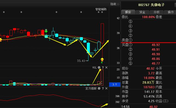Select buy level ⑤ price 40.77
This screenshot has width=176, height=108.
pyautogui.click(x=156, y=64)
